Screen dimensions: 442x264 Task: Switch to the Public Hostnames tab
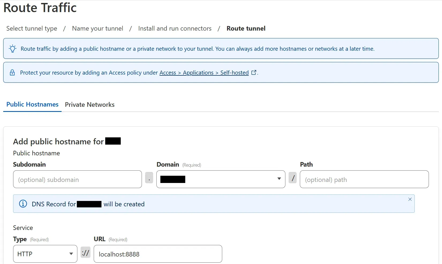[32, 104]
